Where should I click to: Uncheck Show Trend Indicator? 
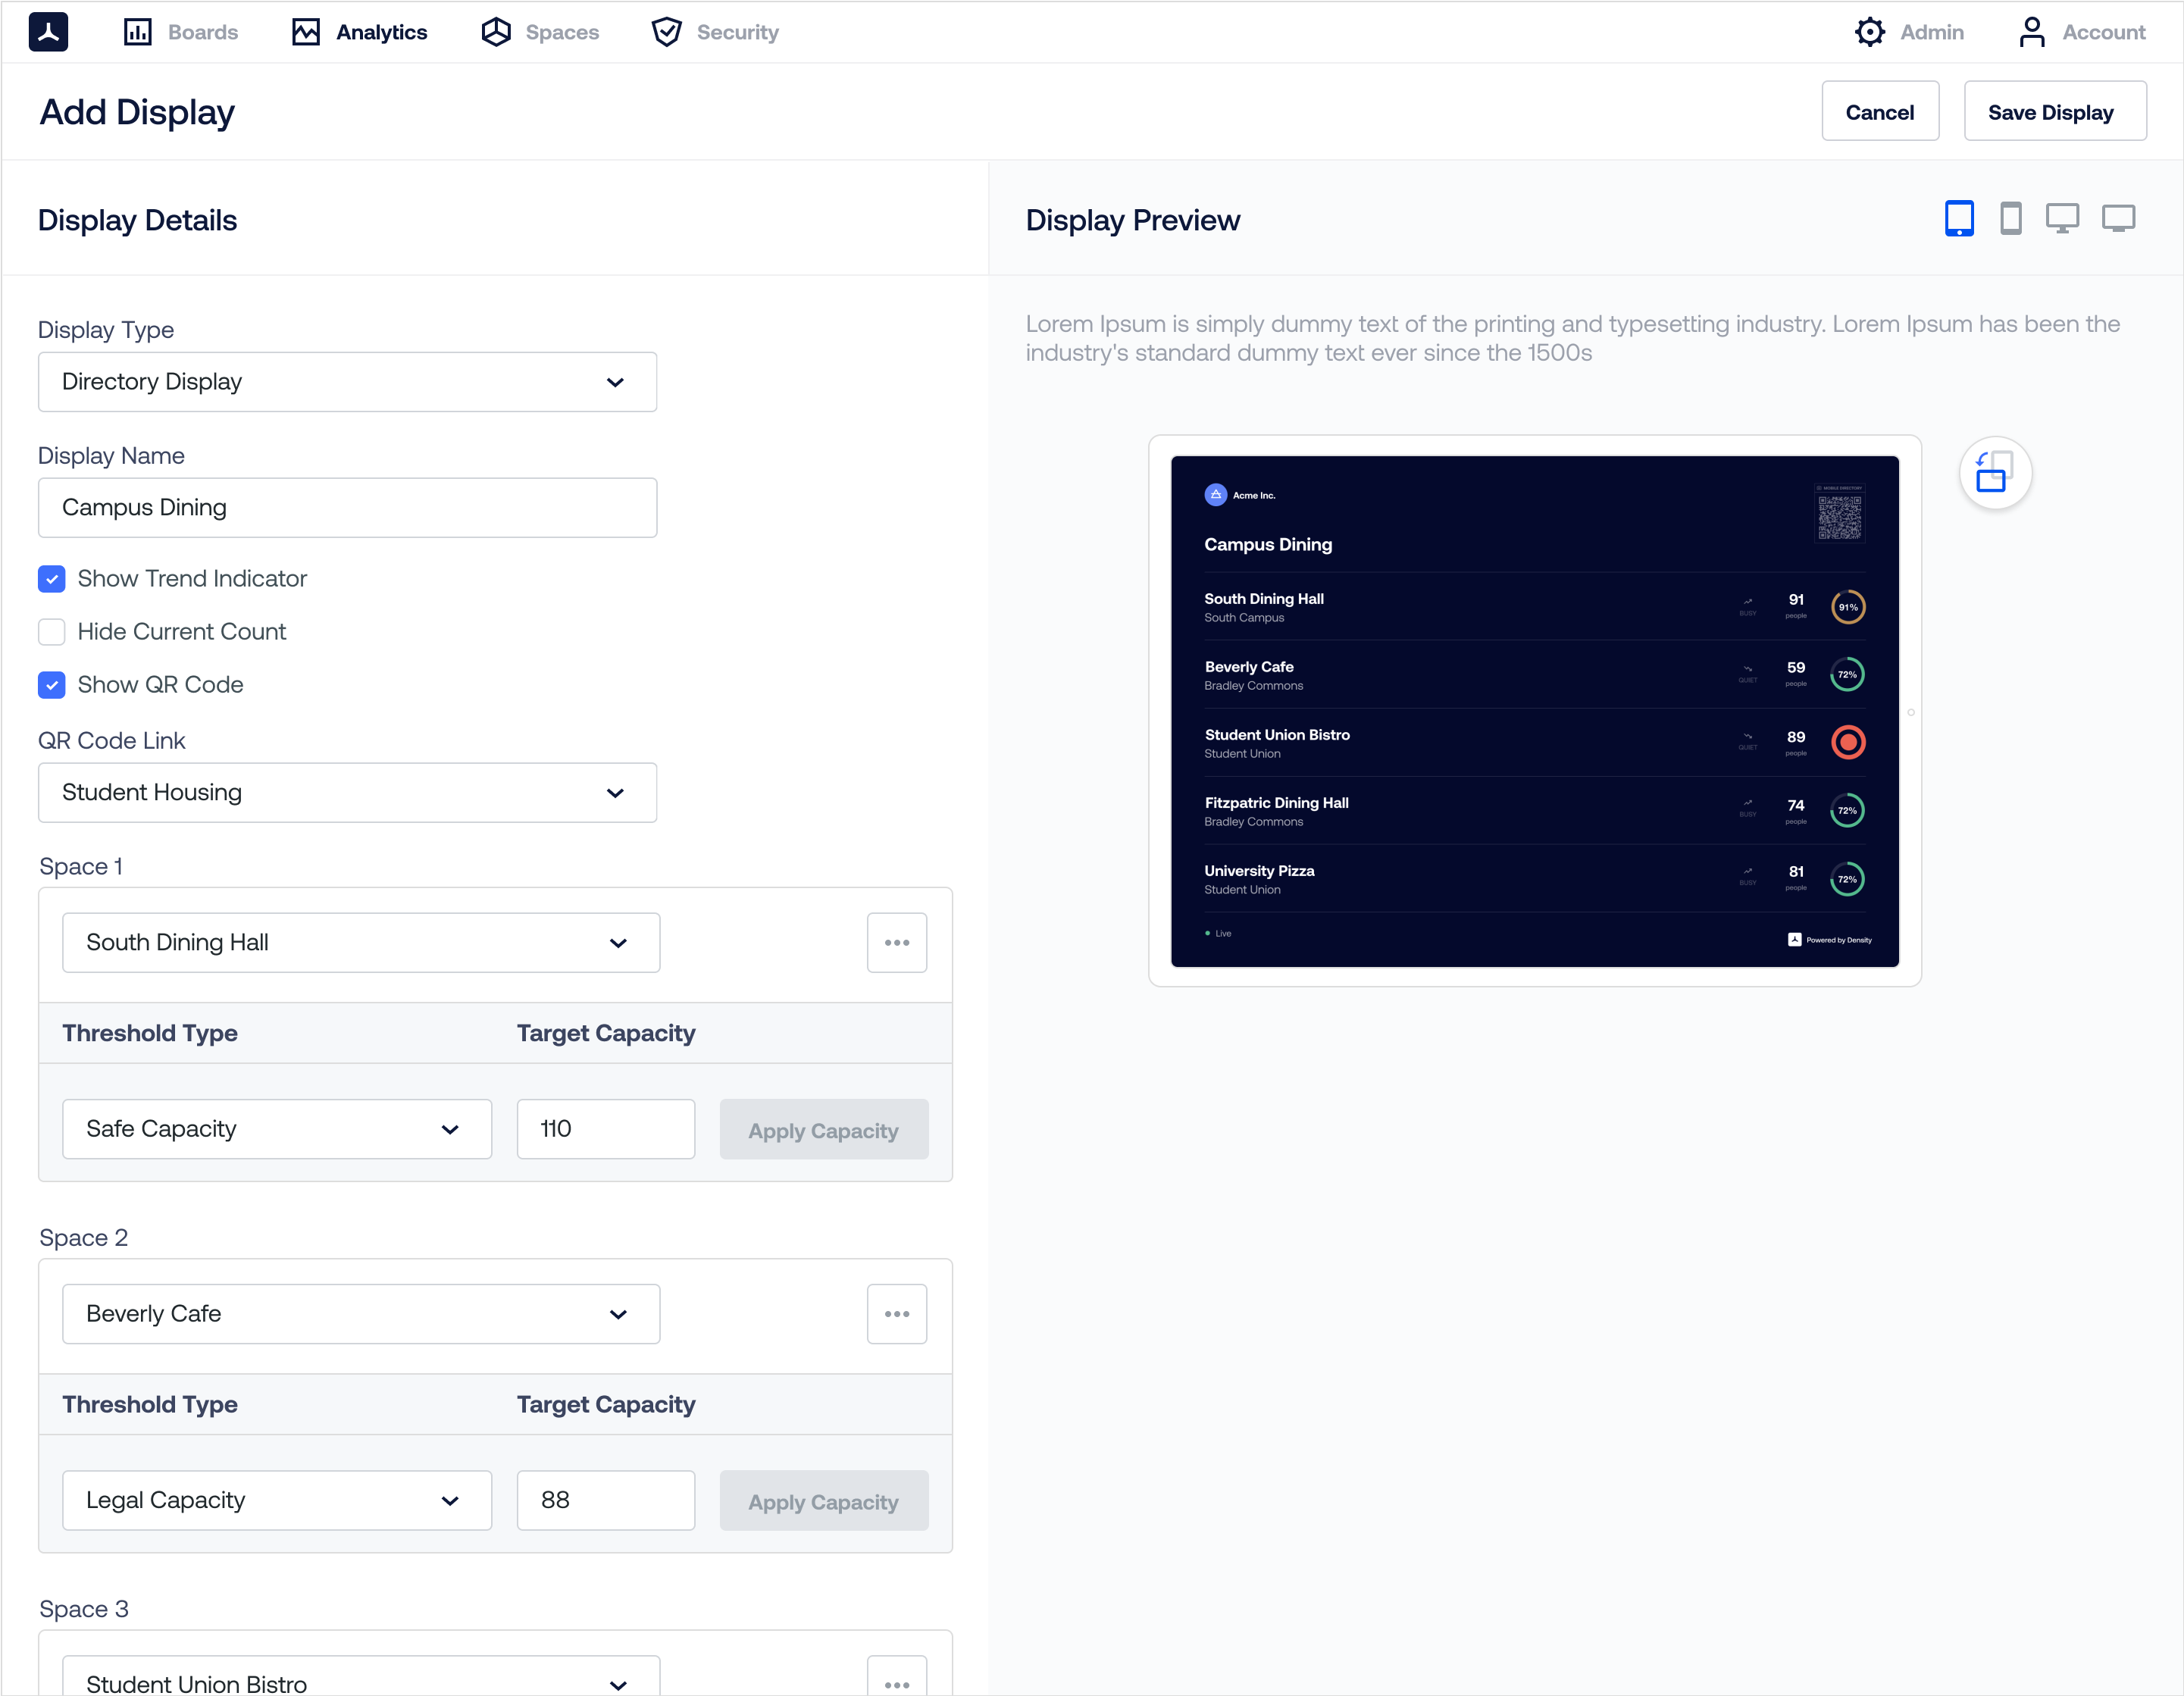click(52, 579)
